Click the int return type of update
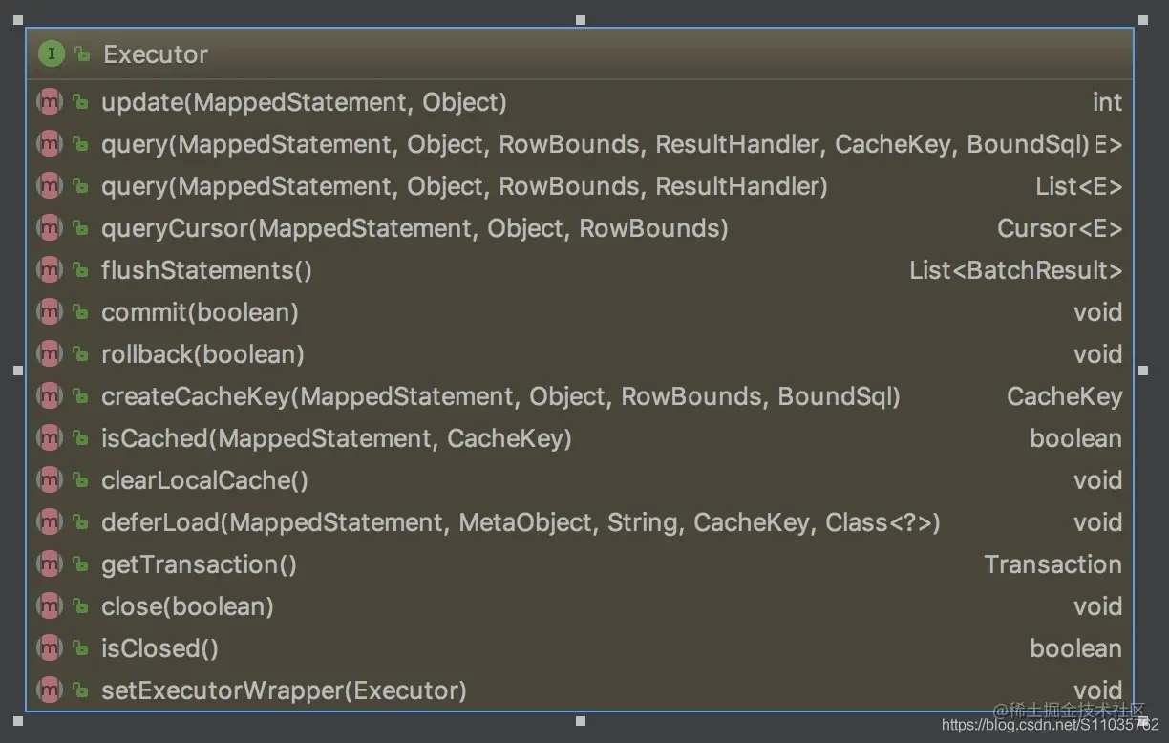This screenshot has height=743, width=1169. (x=1107, y=102)
